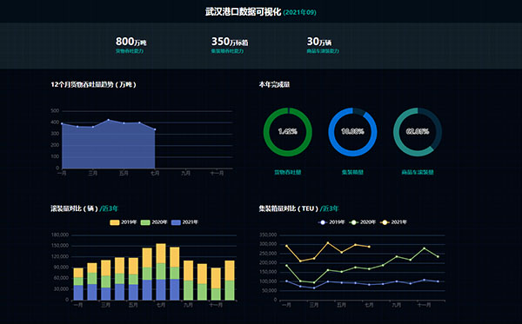This screenshot has width=522, height=324.
Task: Click the dashboard title 武汉港口数据可视化
Action: (x=243, y=12)
